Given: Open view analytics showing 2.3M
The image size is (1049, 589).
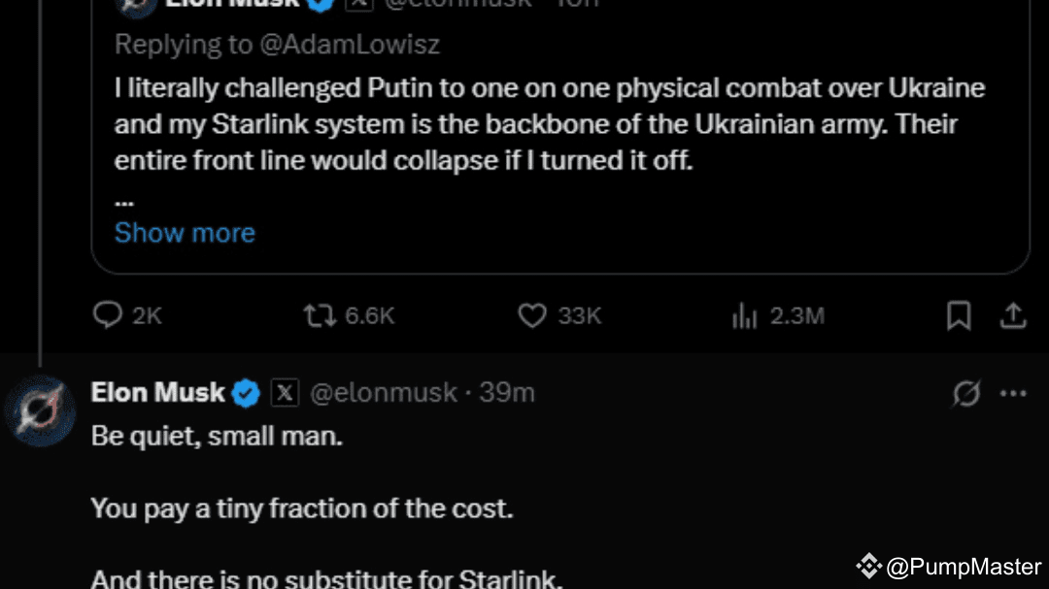Looking at the screenshot, I should 744,315.
